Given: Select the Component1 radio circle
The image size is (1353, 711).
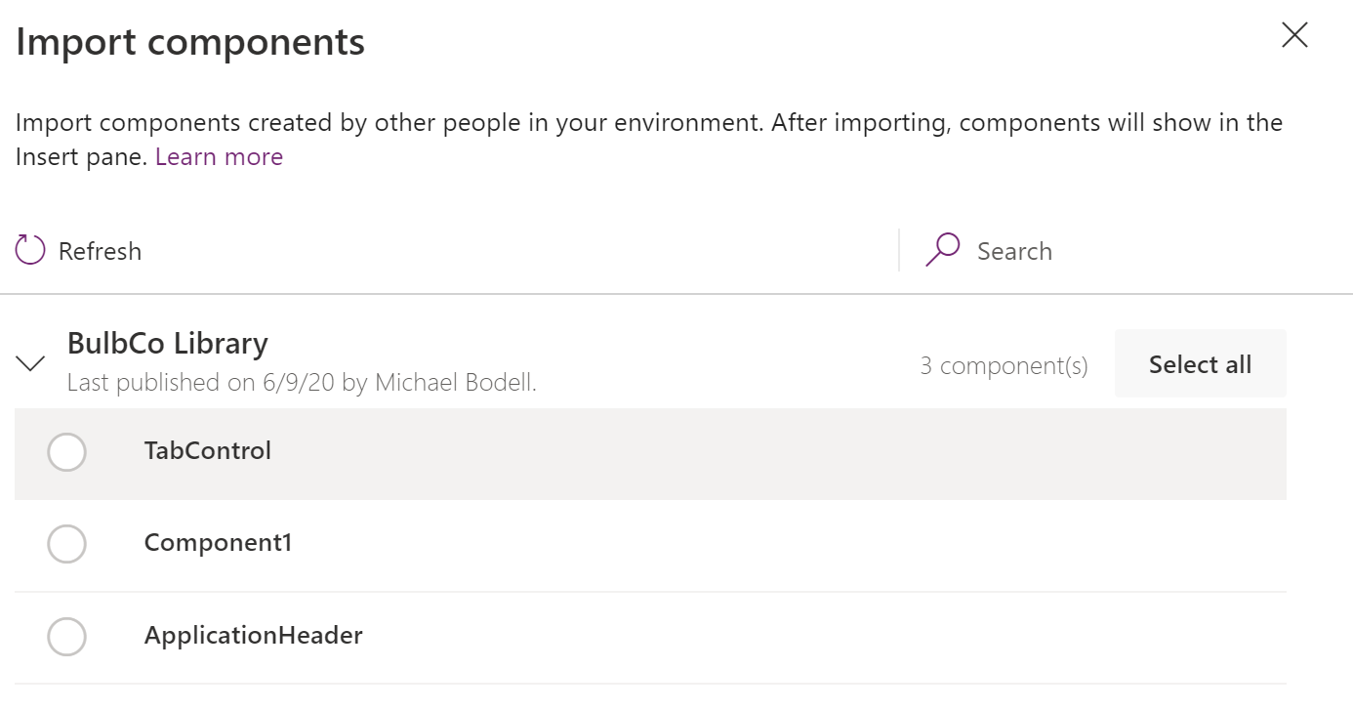Looking at the screenshot, I should 66,544.
